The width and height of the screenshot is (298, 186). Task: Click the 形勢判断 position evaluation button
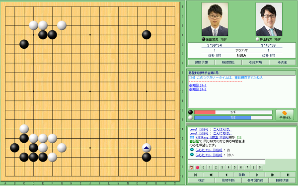228,181
